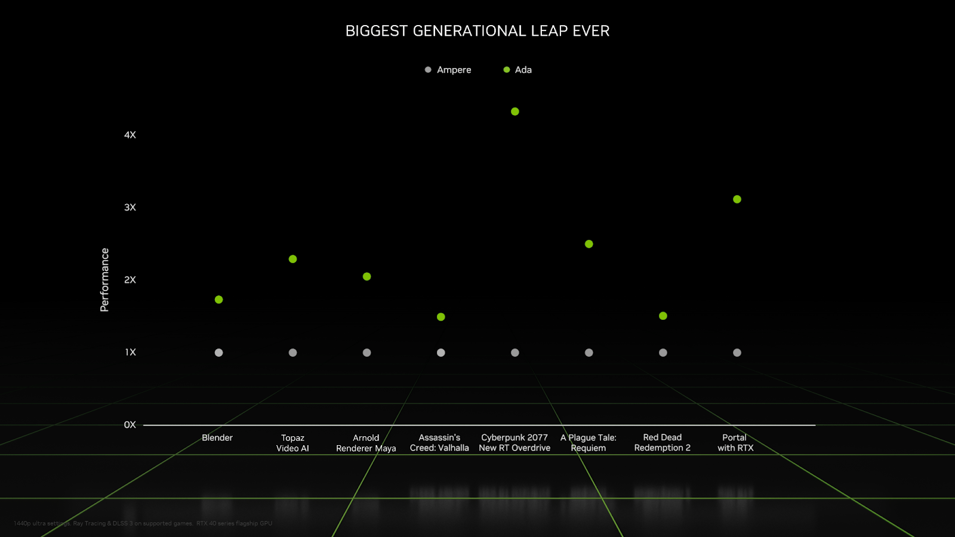955x537 pixels.
Task: Select the Ampere point for Red Dead Redemption 2
Action: 663,353
